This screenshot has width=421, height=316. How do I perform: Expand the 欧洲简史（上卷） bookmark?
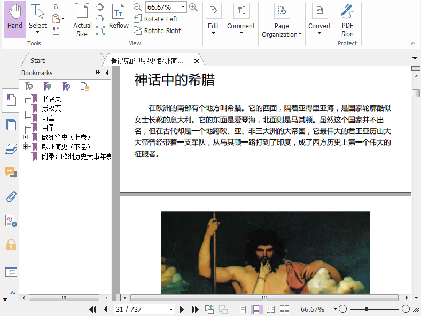click(x=25, y=137)
